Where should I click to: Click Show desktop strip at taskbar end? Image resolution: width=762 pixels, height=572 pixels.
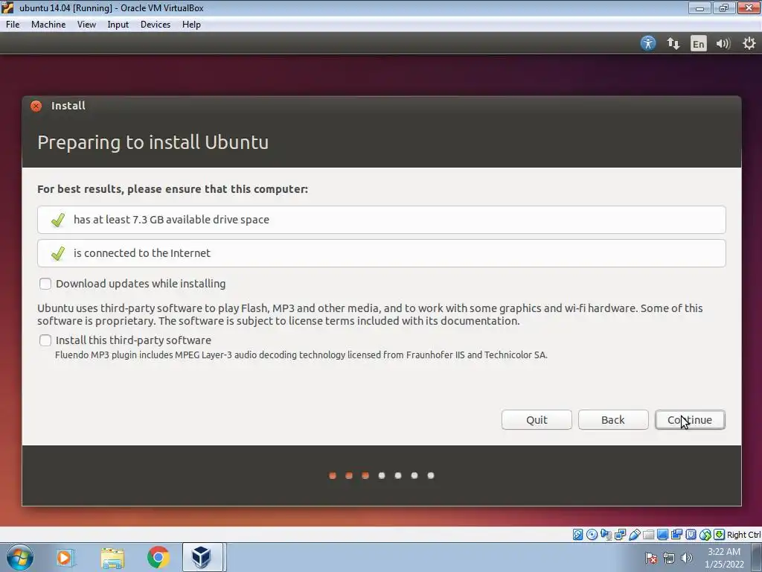(x=757, y=557)
